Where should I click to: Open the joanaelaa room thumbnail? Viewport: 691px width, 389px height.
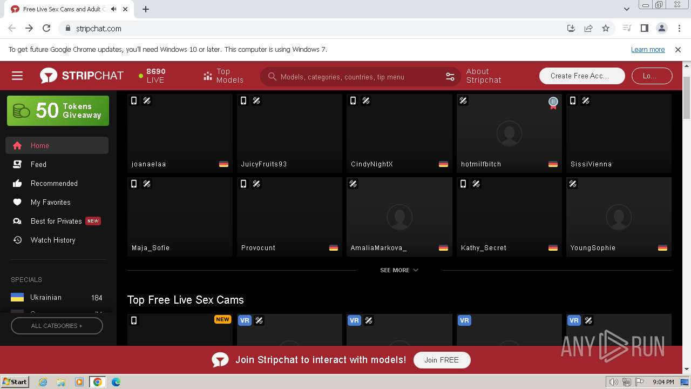[180, 133]
